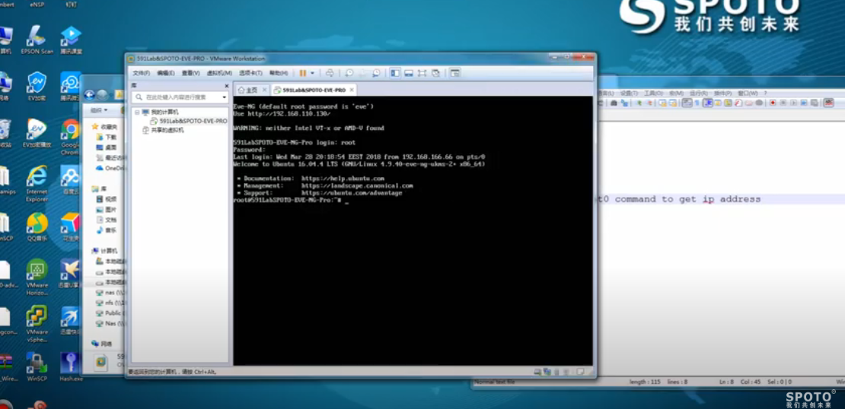Open the 查看(V) menu in VMware

coord(191,73)
